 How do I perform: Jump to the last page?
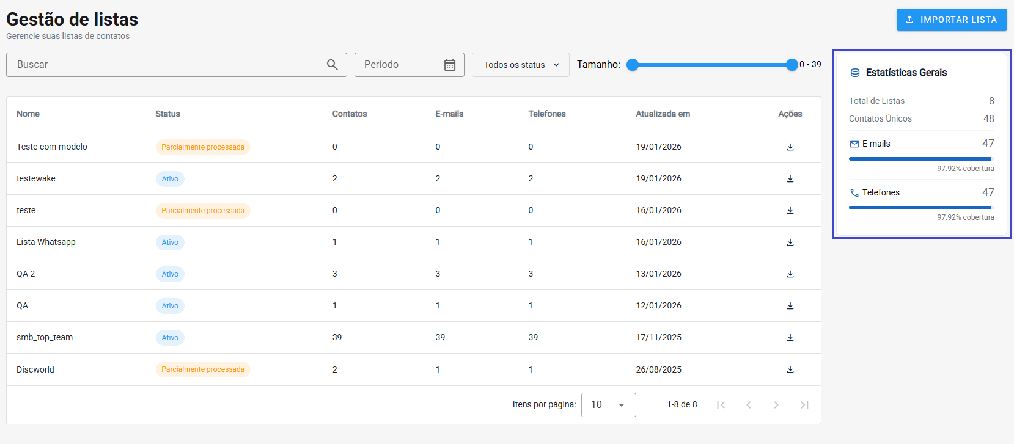click(x=804, y=405)
